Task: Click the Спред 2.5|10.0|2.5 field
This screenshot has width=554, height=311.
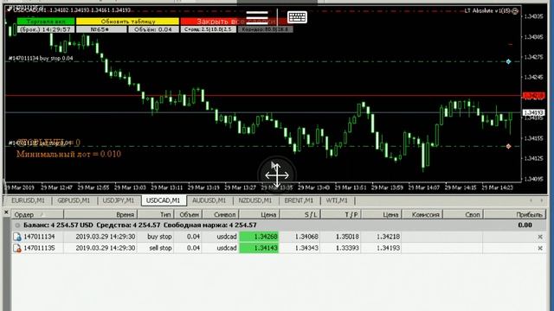Action: [x=209, y=29]
